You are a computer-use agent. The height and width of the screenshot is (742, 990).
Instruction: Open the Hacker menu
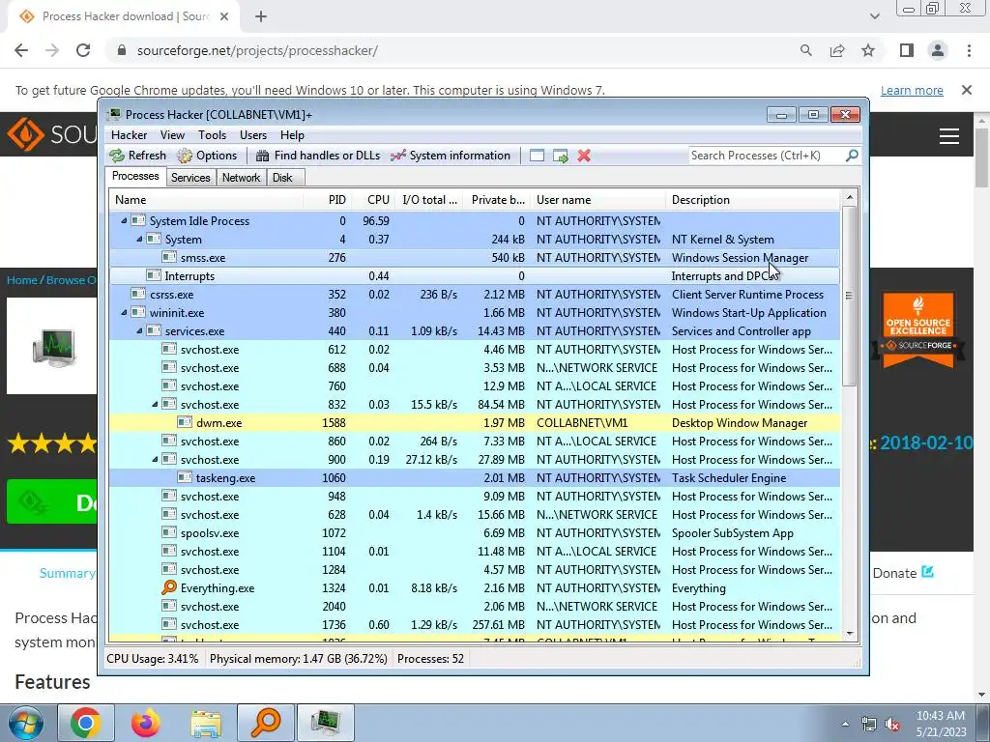point(129,135)
